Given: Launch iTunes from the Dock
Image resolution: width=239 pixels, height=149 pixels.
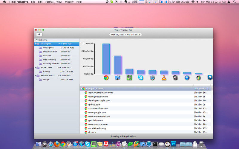Looking at the screenshot, I should pyautogui.click(x=81, y=144).
